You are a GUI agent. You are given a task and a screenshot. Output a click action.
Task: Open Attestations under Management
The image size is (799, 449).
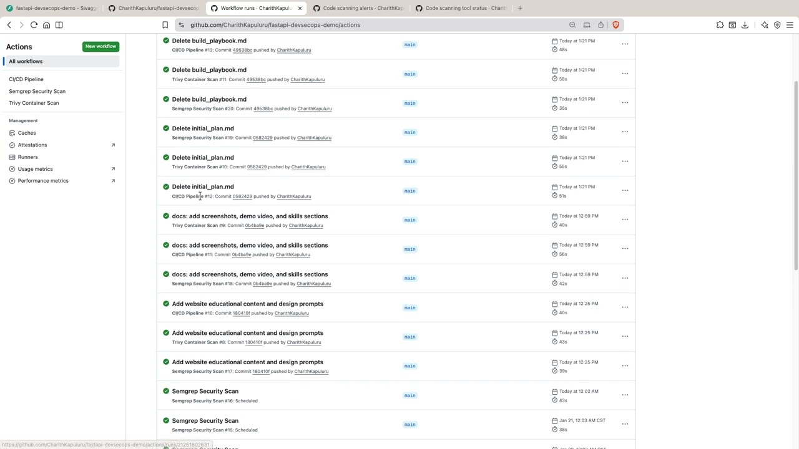pyautogui.click(x=32, y=145)
